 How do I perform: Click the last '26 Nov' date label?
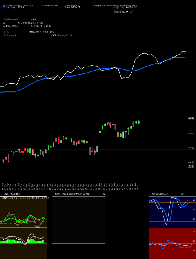point(138,186)
